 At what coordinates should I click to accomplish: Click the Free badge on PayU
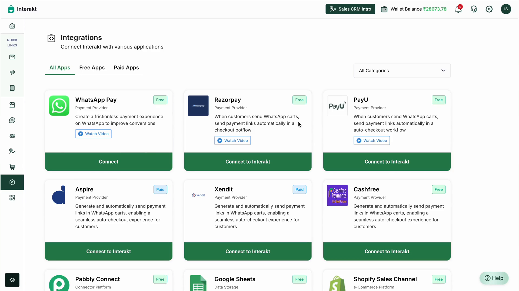(x=438, y=100)
